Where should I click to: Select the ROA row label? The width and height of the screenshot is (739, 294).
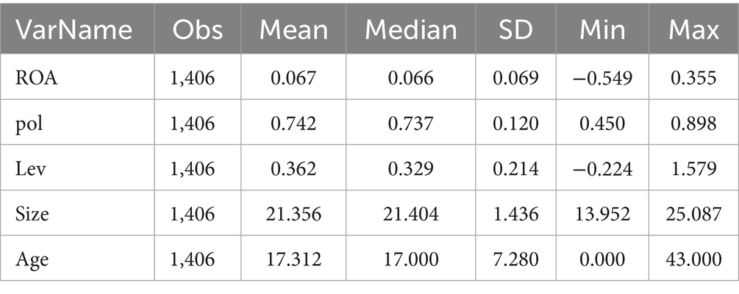coord(37,77)
